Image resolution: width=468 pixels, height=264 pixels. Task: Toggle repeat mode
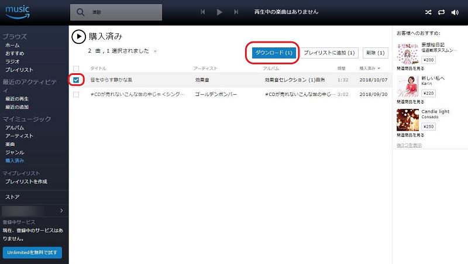[441, 12]
